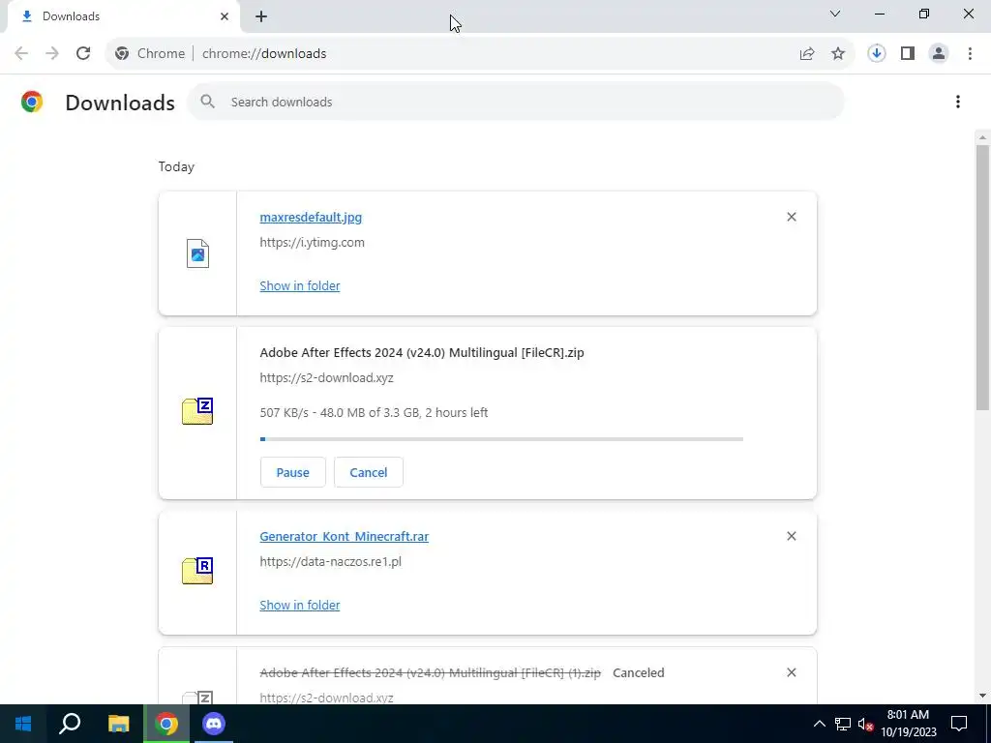Viewport: 991px width, 743px height.
Task: Cancel the Adobe After Effects download
Action: click(369, 472)
